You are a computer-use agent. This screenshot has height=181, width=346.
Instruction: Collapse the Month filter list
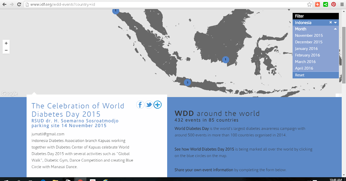click(x=335, y=29)
